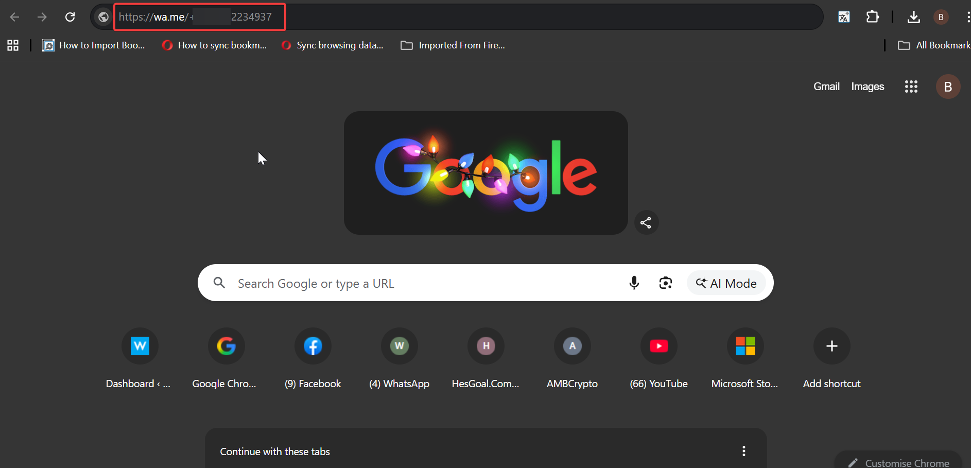This screenshot has height=468, width=971.
Task: Search by image with Google Lens
Action: coord(666,283)
